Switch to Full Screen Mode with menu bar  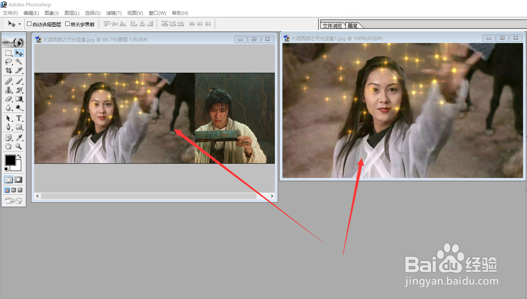(13, 190)
